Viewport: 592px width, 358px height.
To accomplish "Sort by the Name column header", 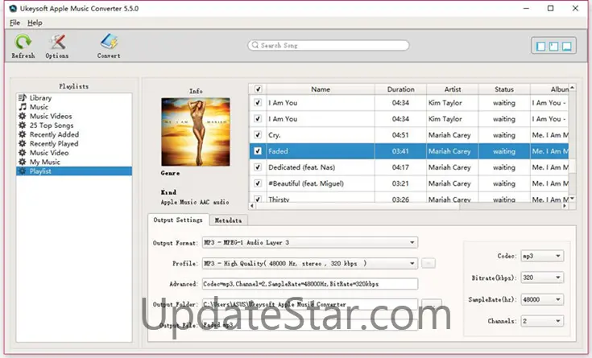I will point(321,89).
